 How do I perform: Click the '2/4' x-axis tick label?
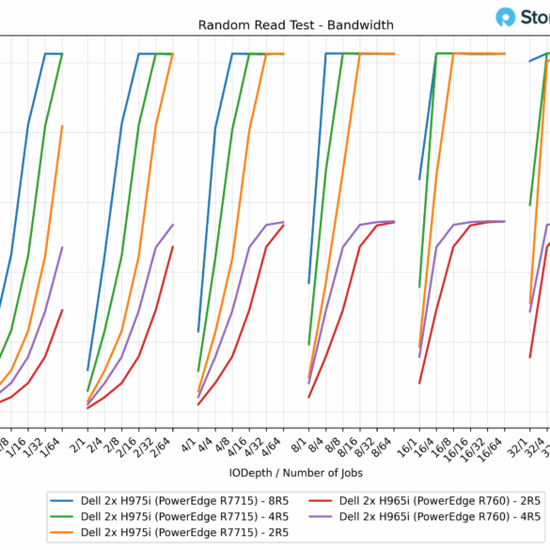(x=95, y=445)
